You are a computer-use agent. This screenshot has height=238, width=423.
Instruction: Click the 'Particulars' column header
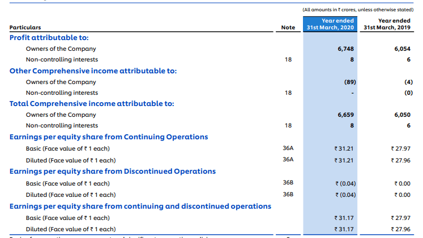(x=25, y=27)
